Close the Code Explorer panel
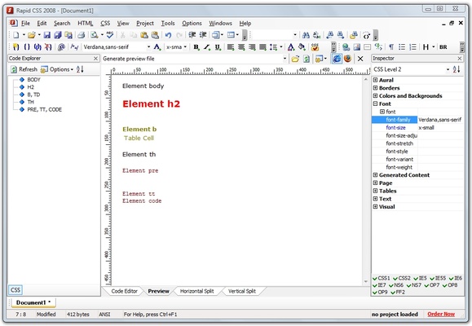472x326 pixels. coord(95,59)
